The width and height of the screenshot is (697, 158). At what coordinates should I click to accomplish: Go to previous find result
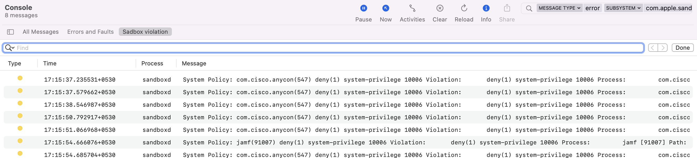(653, 48)
